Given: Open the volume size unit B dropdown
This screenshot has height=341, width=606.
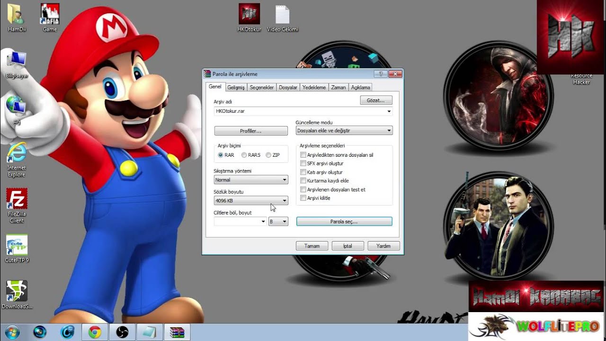Looking at the screenshot, I should [278, 221].
